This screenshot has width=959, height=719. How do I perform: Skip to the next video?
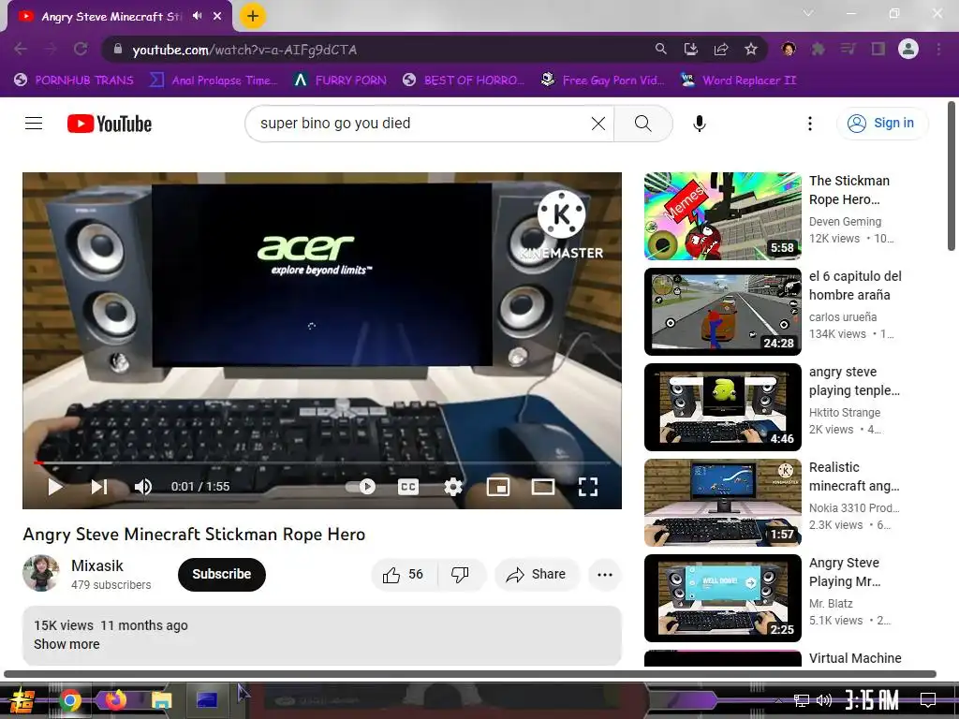pyautogui.click(x=99, y=487)
